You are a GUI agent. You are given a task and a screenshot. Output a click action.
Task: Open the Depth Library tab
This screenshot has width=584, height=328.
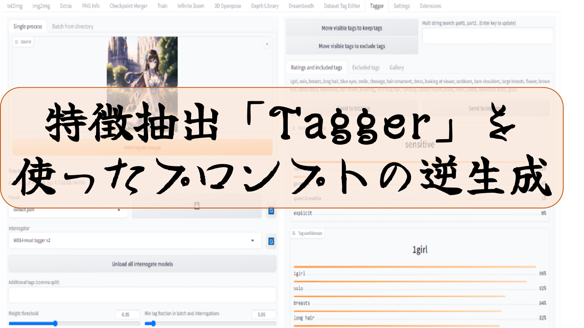(265, 6)
